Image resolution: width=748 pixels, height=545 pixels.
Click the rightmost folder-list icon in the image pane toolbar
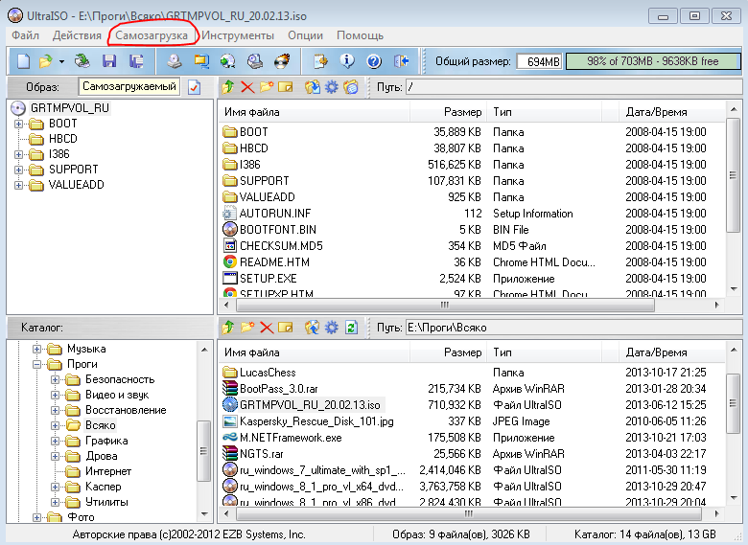pos(351,87)
